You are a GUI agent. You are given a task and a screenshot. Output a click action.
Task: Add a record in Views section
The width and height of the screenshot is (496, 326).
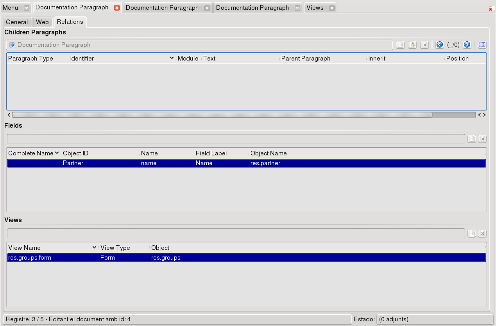point(472,233)
